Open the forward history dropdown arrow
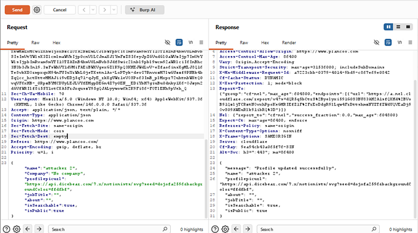The image size is (418, 233). [x=114, y=10]
